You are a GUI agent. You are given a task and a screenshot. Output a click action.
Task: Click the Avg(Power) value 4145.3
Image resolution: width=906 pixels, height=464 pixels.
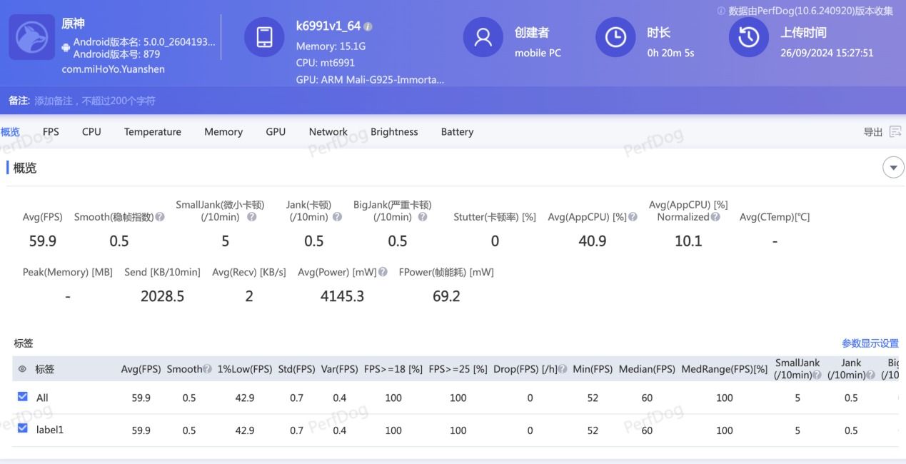tap(342, 296)
